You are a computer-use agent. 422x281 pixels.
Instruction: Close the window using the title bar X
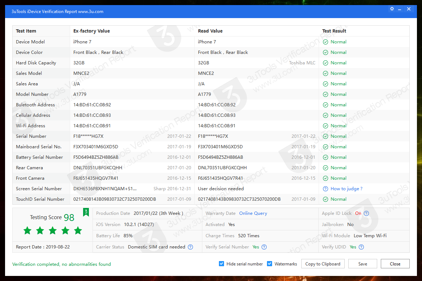coord(409,9)
